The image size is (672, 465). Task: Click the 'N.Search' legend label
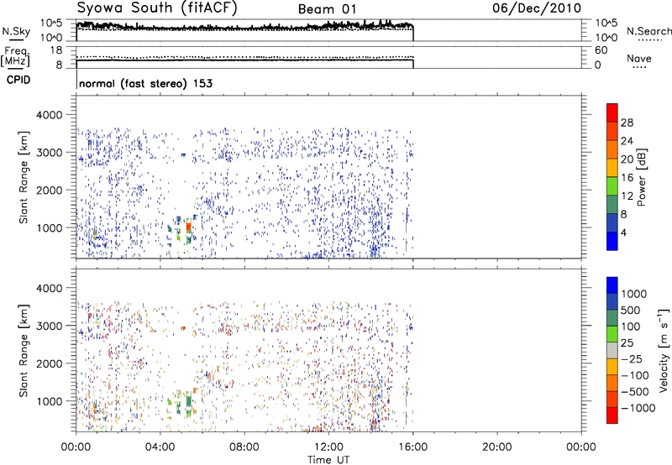point(648,31)
